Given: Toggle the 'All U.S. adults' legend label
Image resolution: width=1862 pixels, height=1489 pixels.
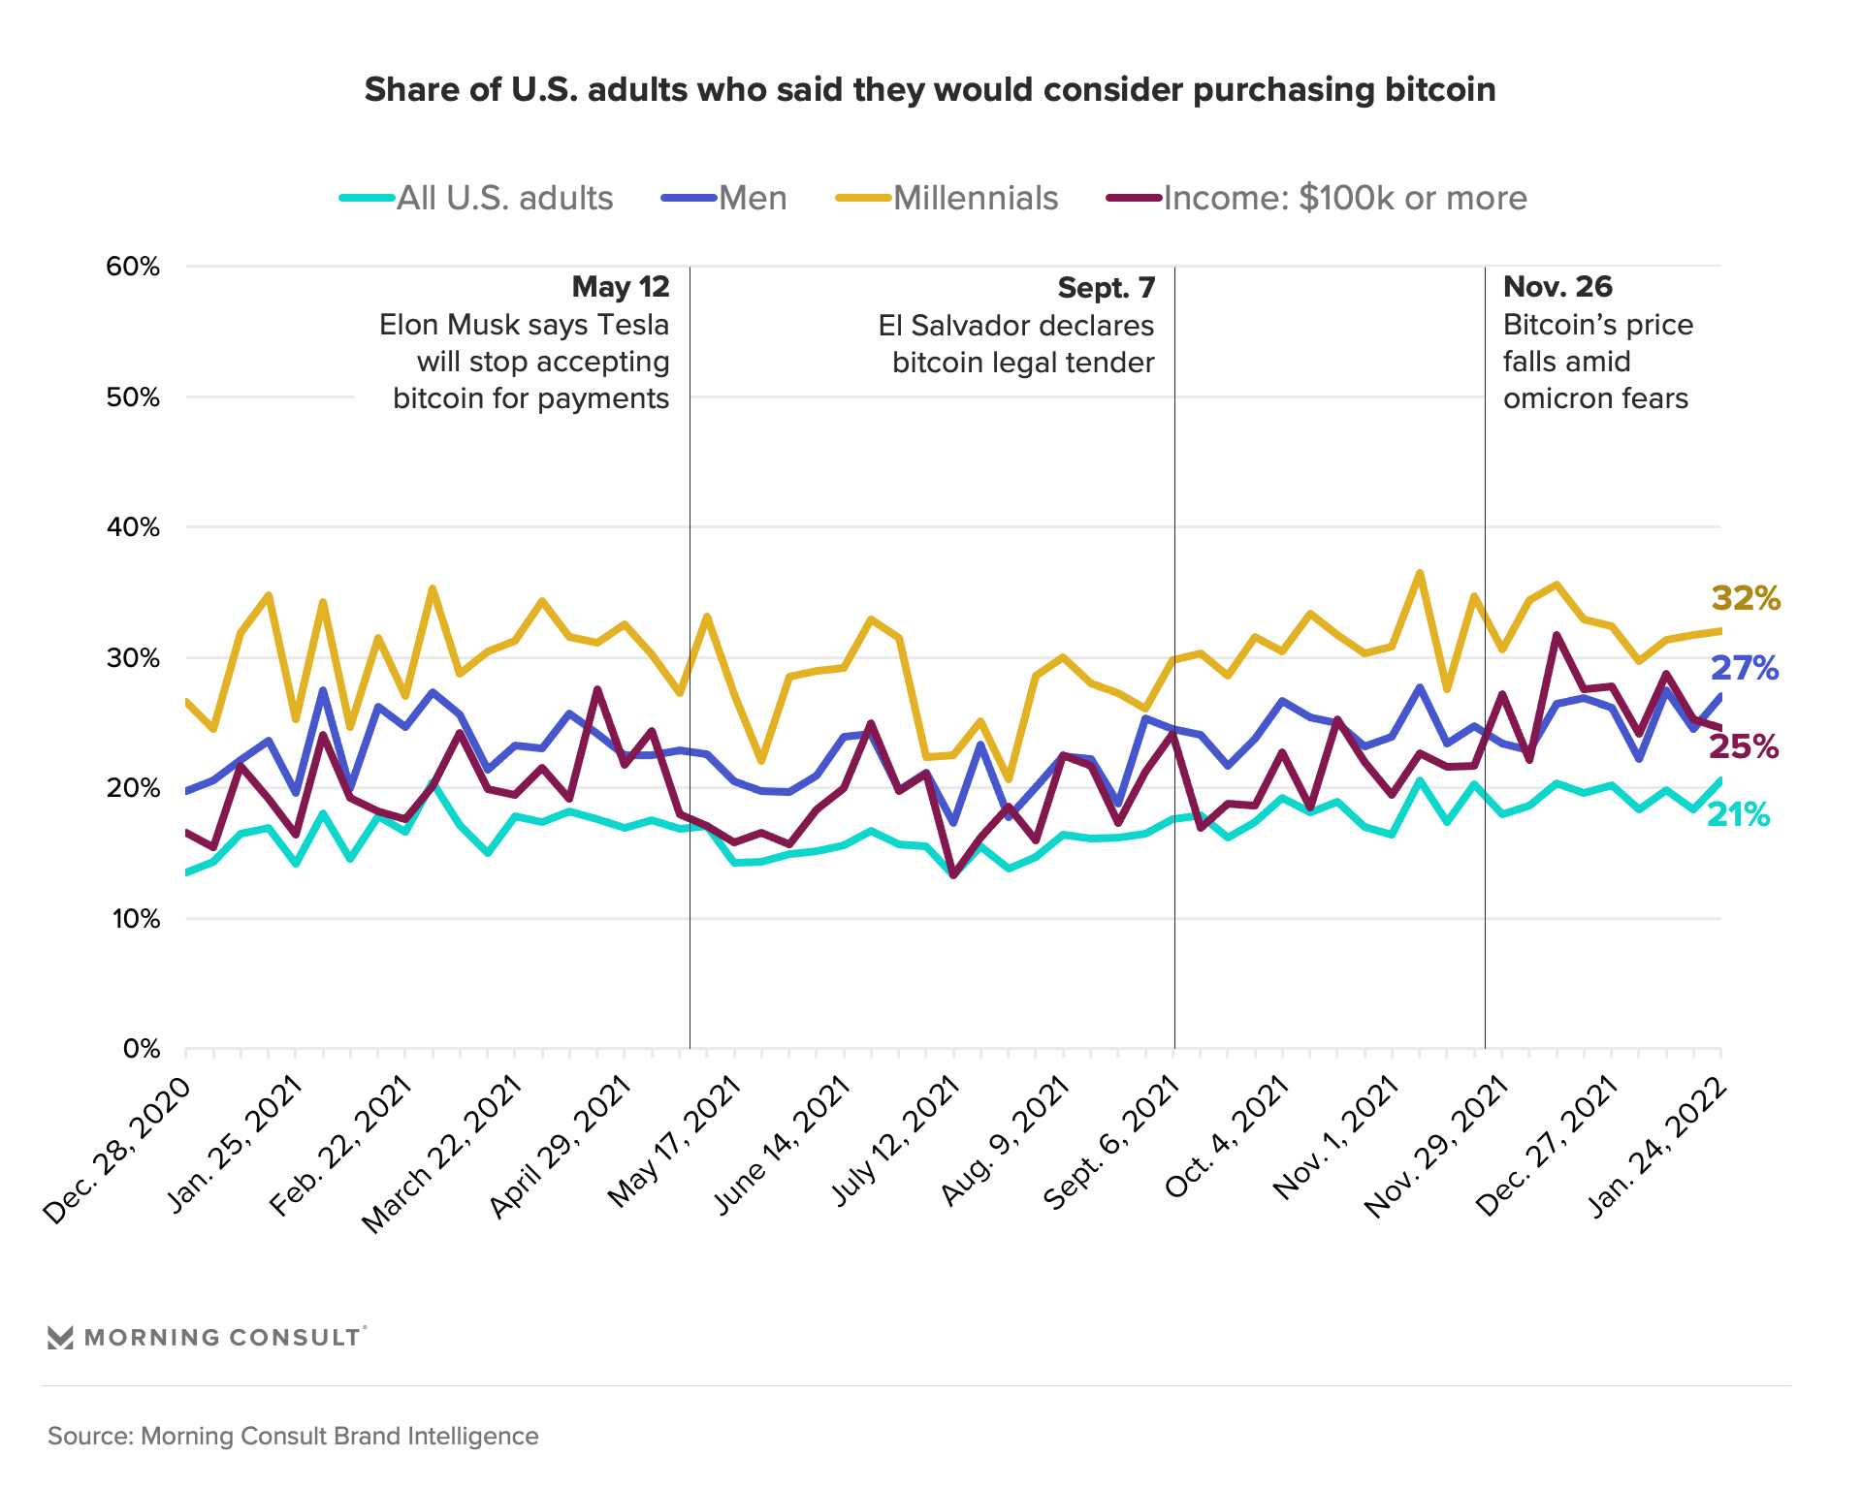Looking at the screenshot, I should [505, 198].
